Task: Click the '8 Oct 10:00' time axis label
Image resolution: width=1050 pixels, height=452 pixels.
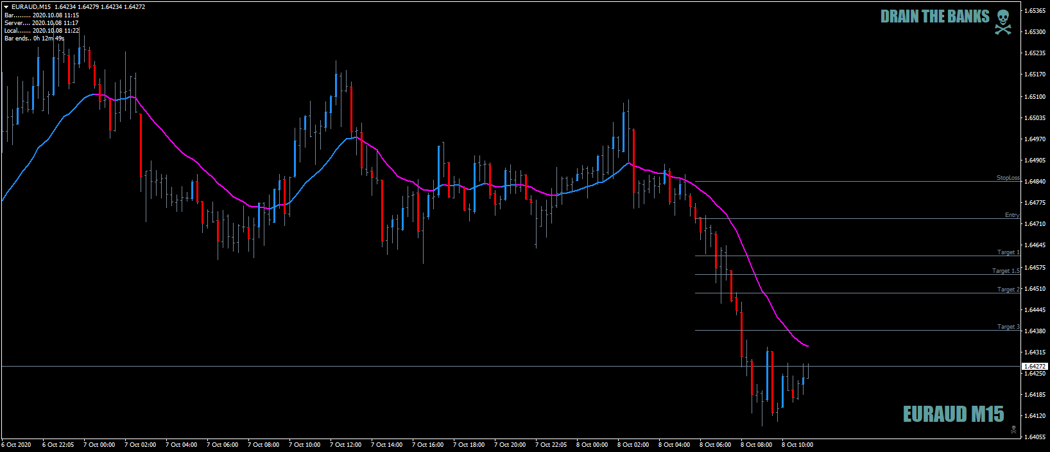Action: pyautogui.click(x=797, y=445)
